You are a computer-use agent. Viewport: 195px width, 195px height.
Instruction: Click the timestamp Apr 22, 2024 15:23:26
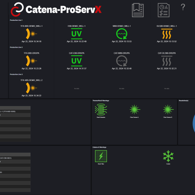[x=31, y=69]
